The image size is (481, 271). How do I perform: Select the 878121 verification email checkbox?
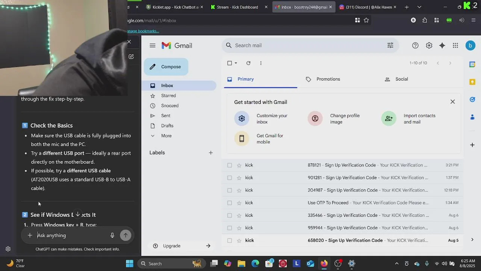(230, 165)
